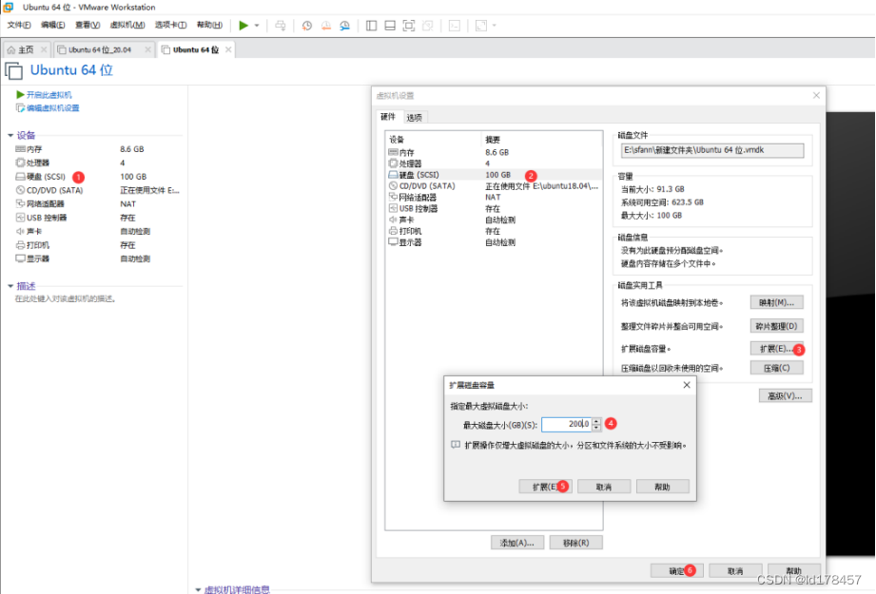Open the 帮助(H) menu

(x=209, y=25)
